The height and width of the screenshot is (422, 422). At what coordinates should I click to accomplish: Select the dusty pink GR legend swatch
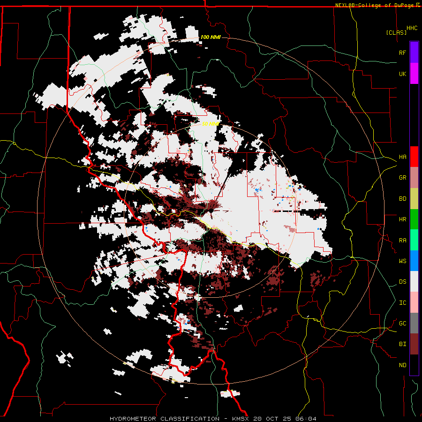tap(414, 178)
